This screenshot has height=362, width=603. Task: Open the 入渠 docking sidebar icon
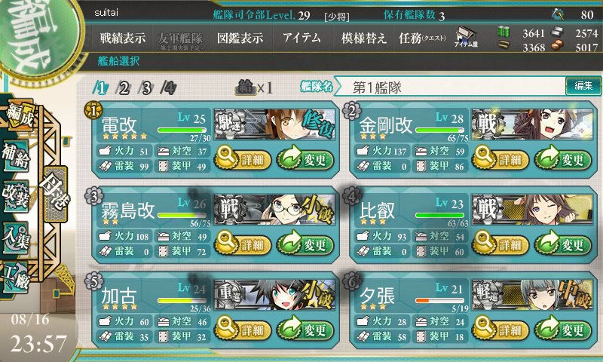tap(16, 238)
